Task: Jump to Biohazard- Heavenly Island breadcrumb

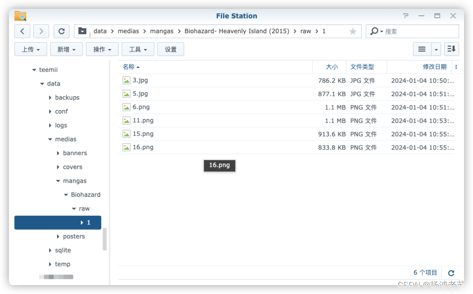Action: click(237, 31)
